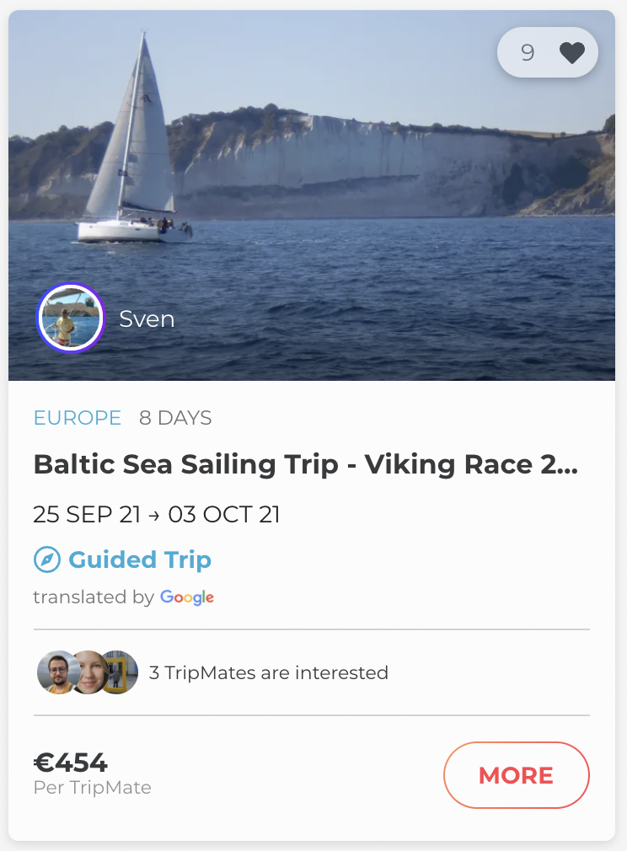Click the €454 price
The width and height of the screenshot is (627, 851).
[71, 763]
